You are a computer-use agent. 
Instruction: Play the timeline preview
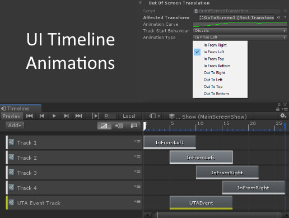[x=54, y=116]
